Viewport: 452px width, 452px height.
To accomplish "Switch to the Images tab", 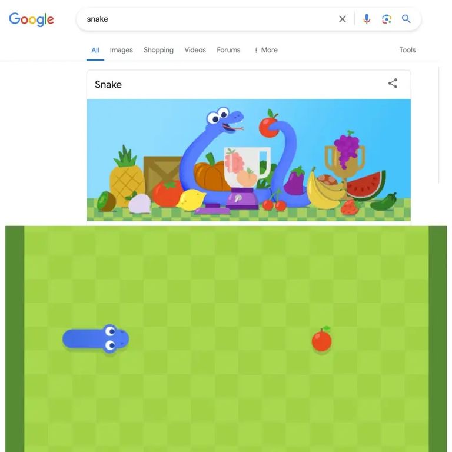I will click(x=121, y=50).
